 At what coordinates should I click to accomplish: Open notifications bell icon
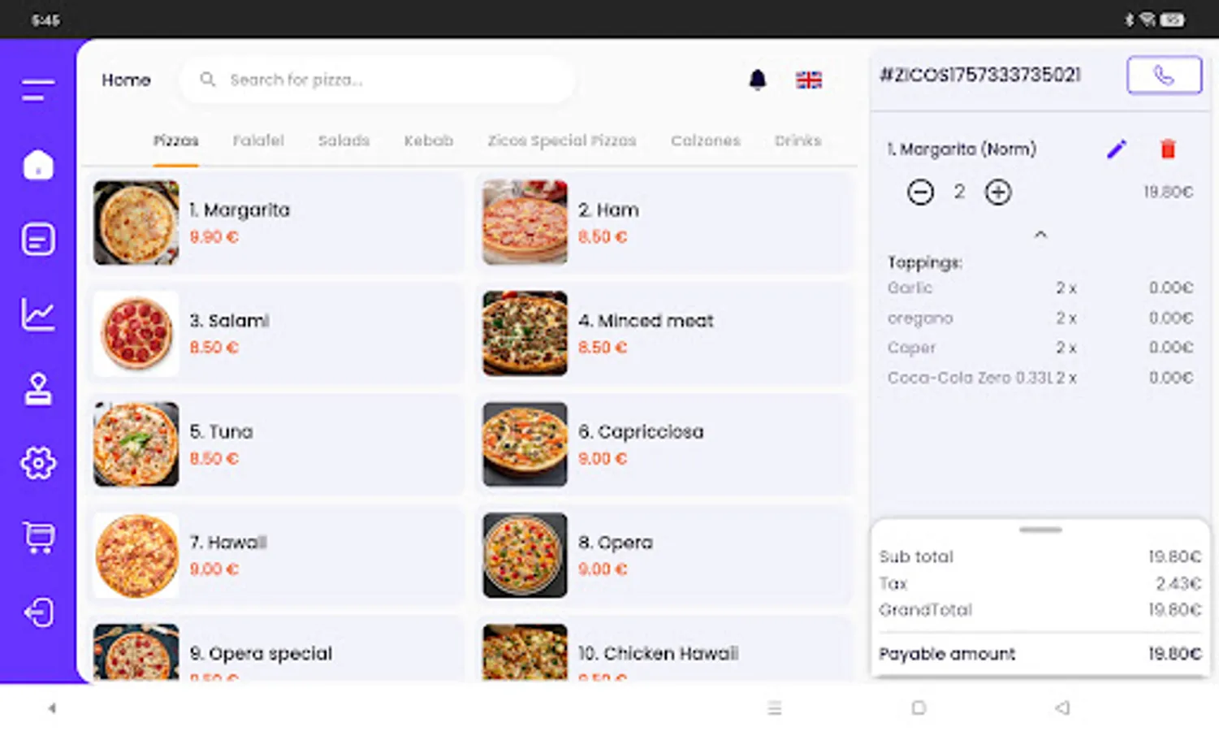click(757, 80)
